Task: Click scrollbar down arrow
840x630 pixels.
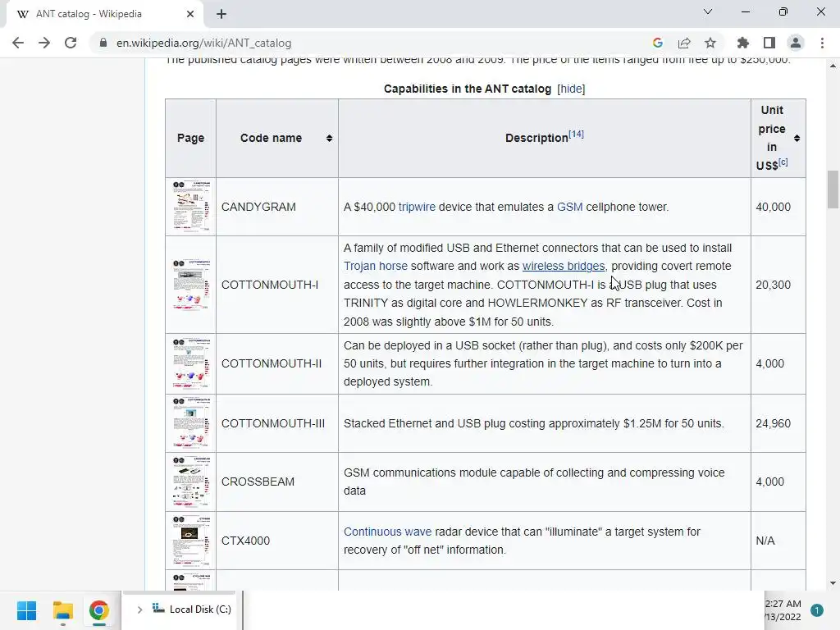Action: (833, 583)
